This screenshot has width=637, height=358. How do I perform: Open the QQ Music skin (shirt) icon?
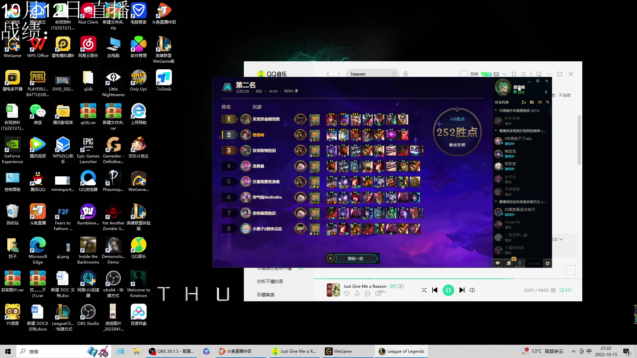pos(514,74)
